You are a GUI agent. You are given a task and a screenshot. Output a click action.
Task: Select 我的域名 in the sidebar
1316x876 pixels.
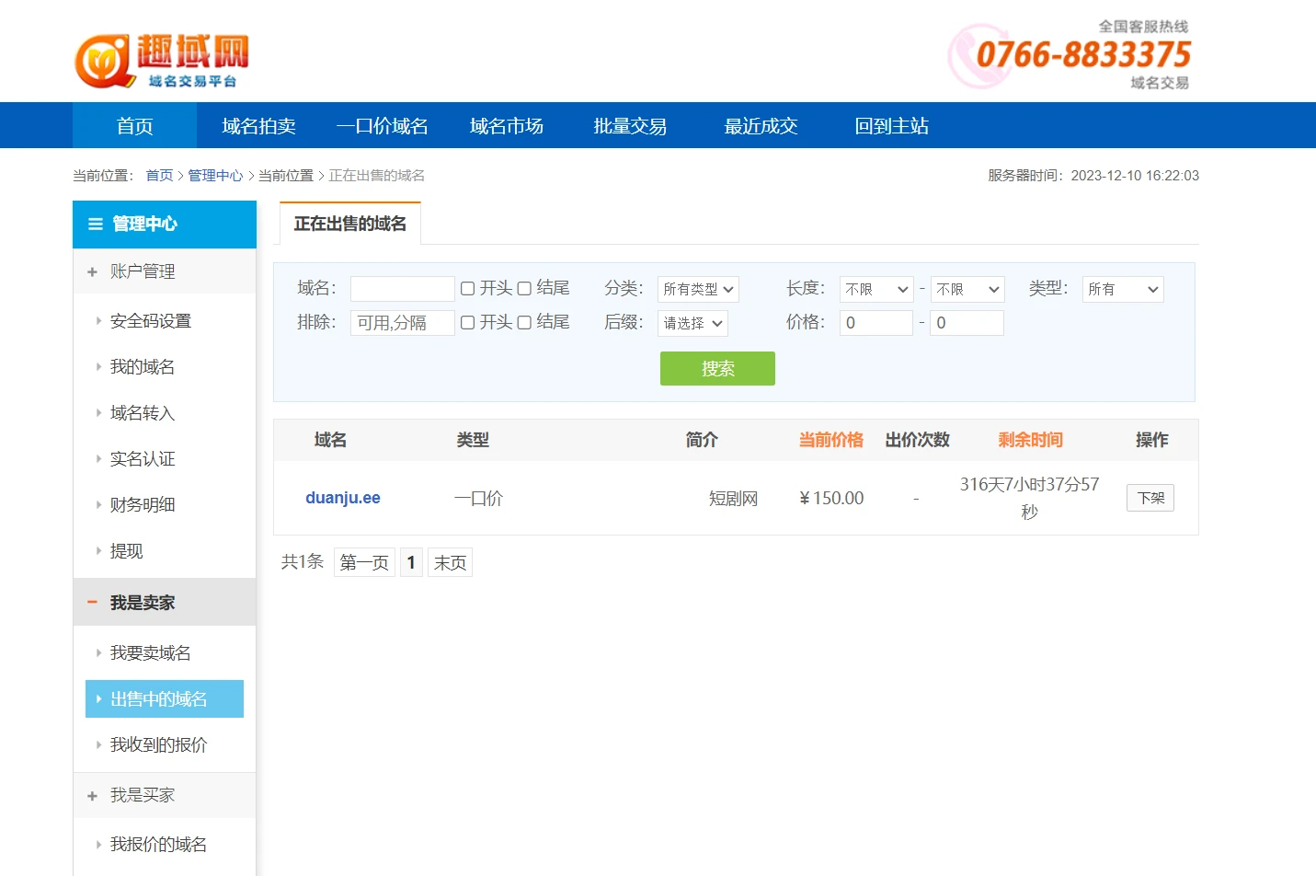click(143, 367)
